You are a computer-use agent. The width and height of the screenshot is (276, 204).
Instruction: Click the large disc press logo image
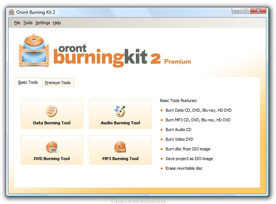pos(34,51)
